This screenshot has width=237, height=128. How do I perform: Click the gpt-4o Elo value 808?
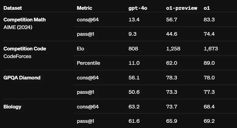coord(133,49)
